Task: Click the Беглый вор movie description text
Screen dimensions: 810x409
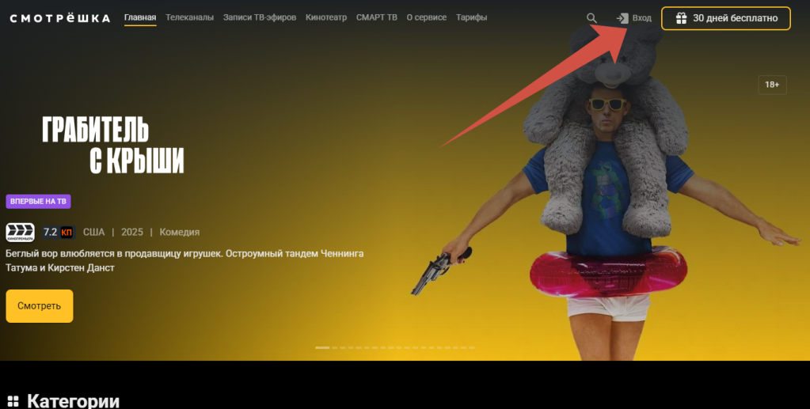Action: [184, 261]
